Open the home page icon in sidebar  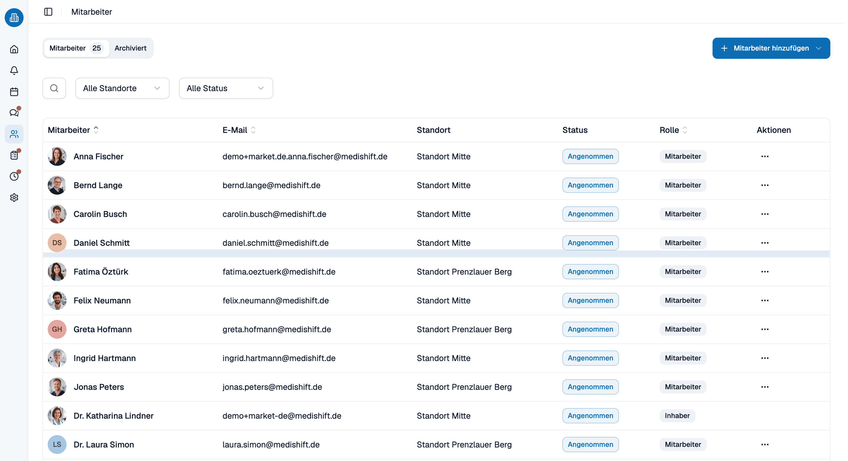(x=14, y=49)
